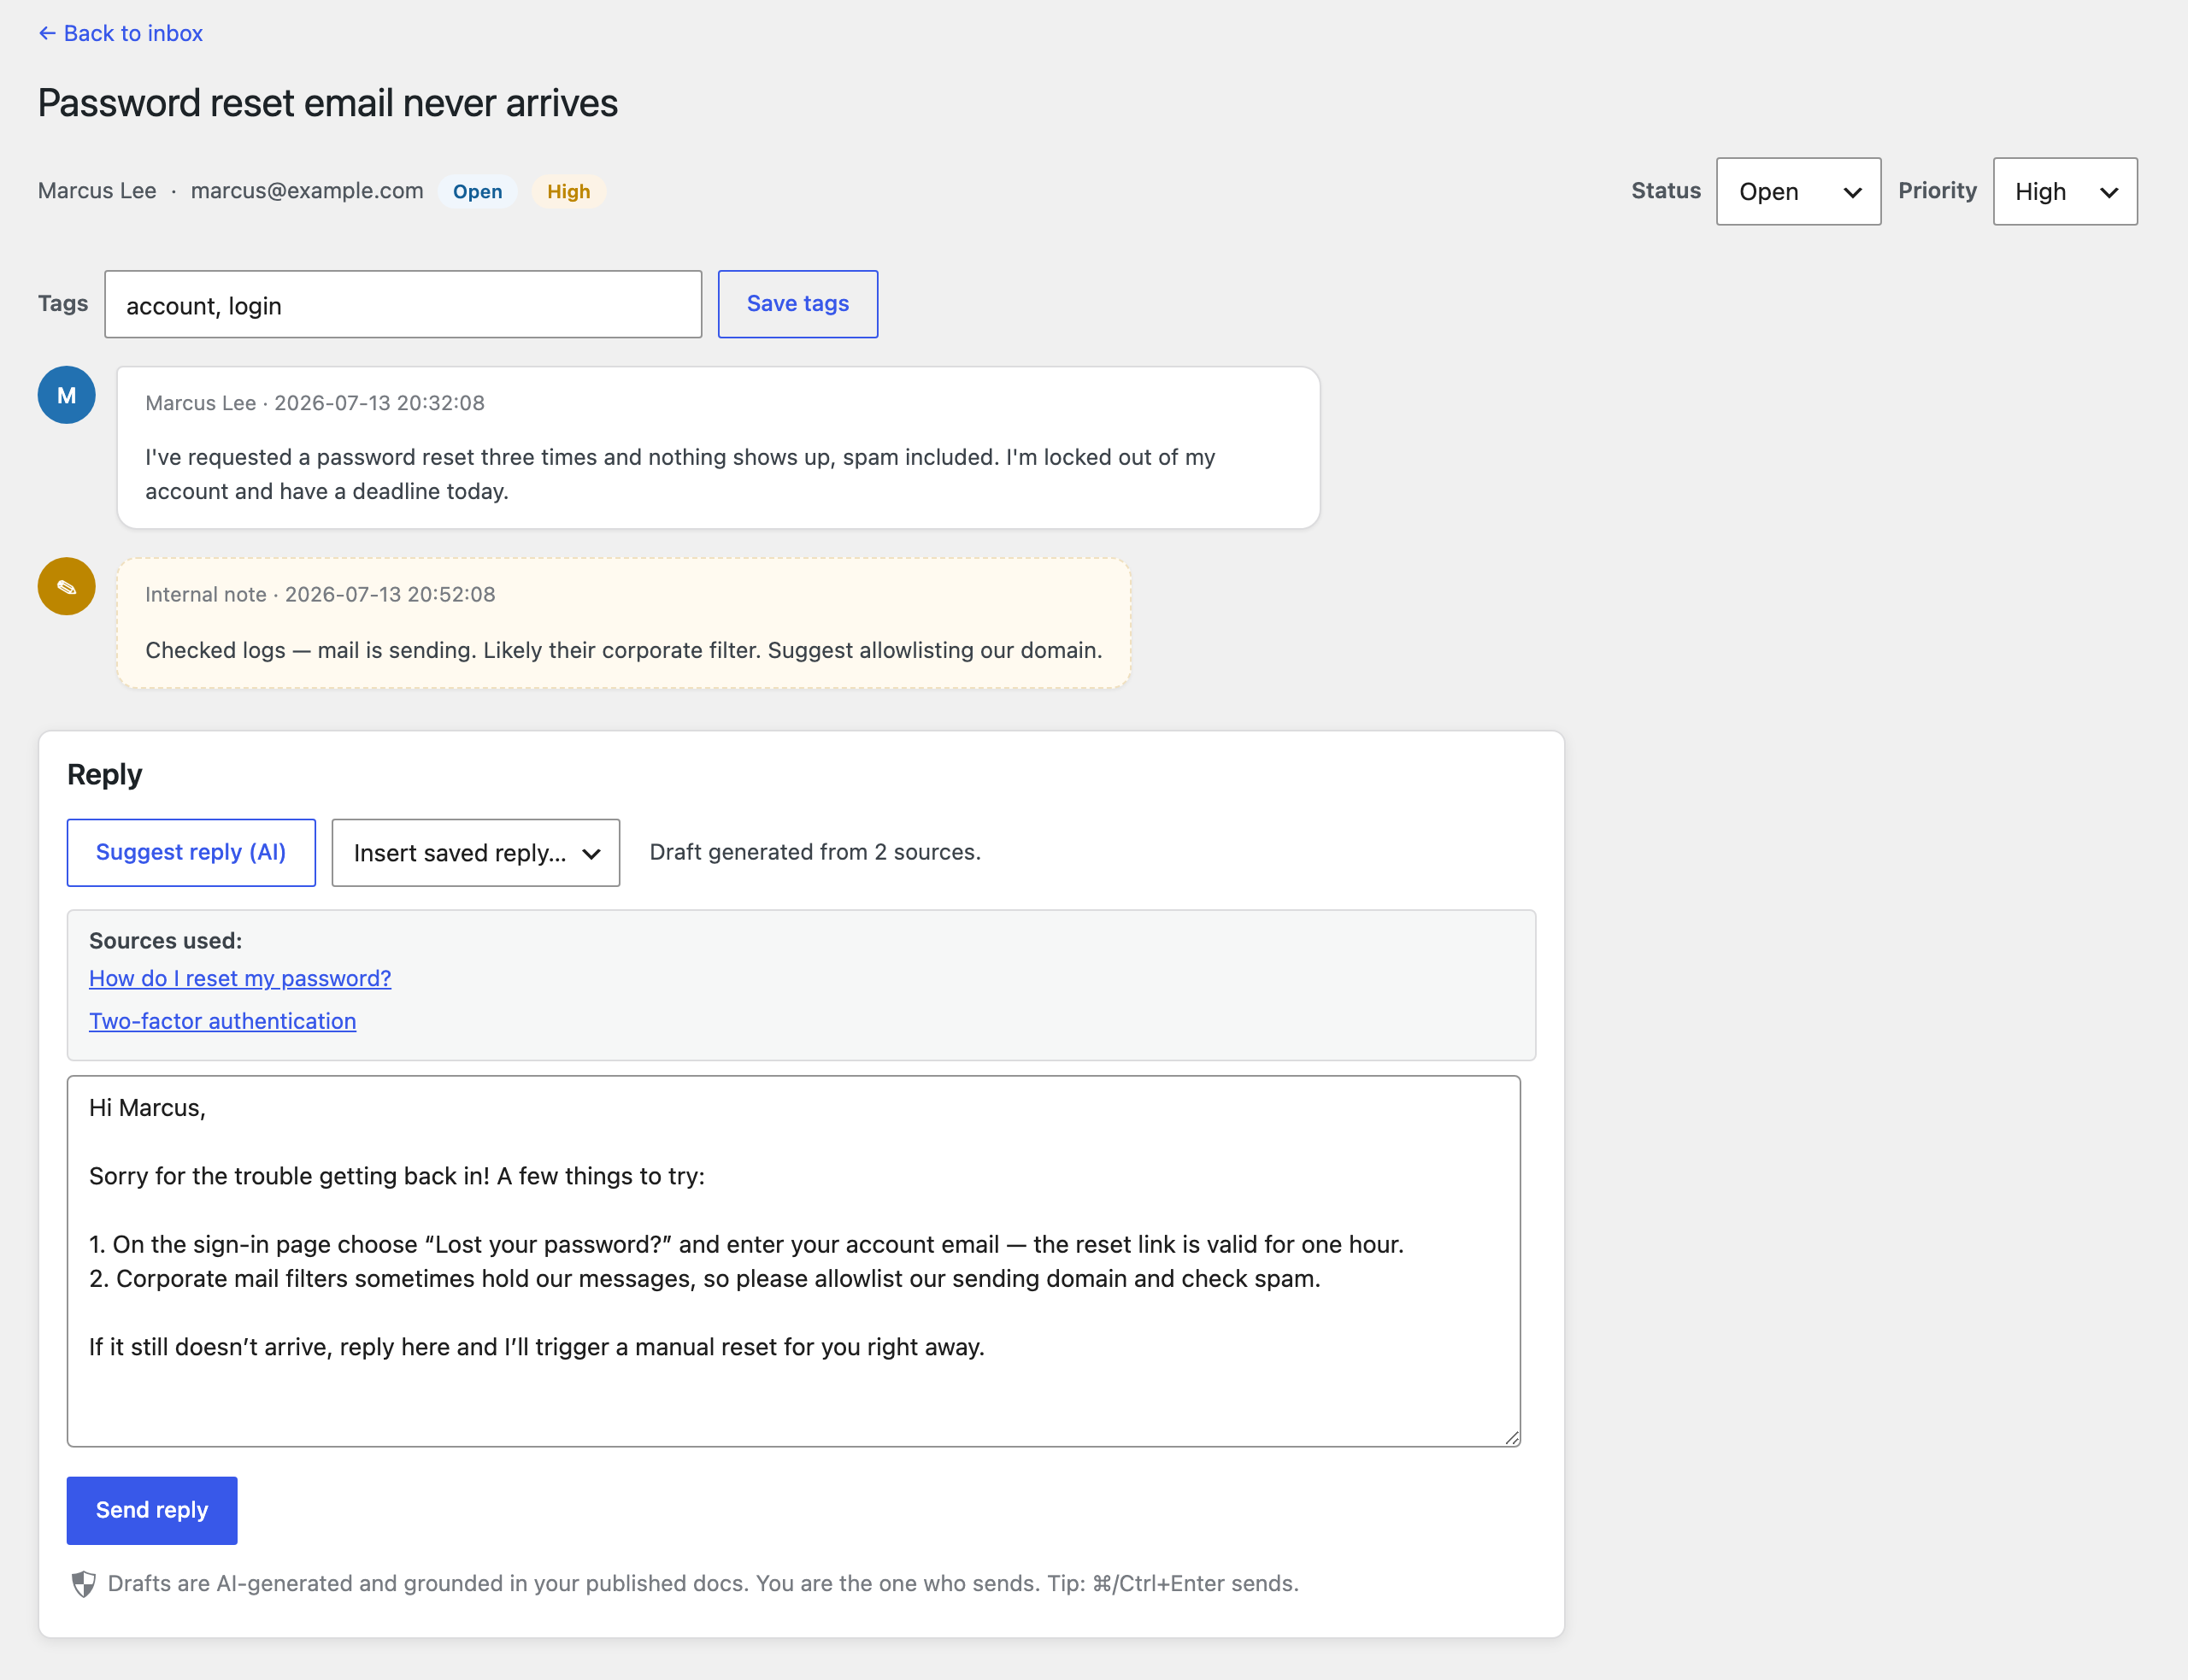Send the reply
Image resolution: width=2188 pixels, height=1680 pixels.
[x=152, y=1510]
